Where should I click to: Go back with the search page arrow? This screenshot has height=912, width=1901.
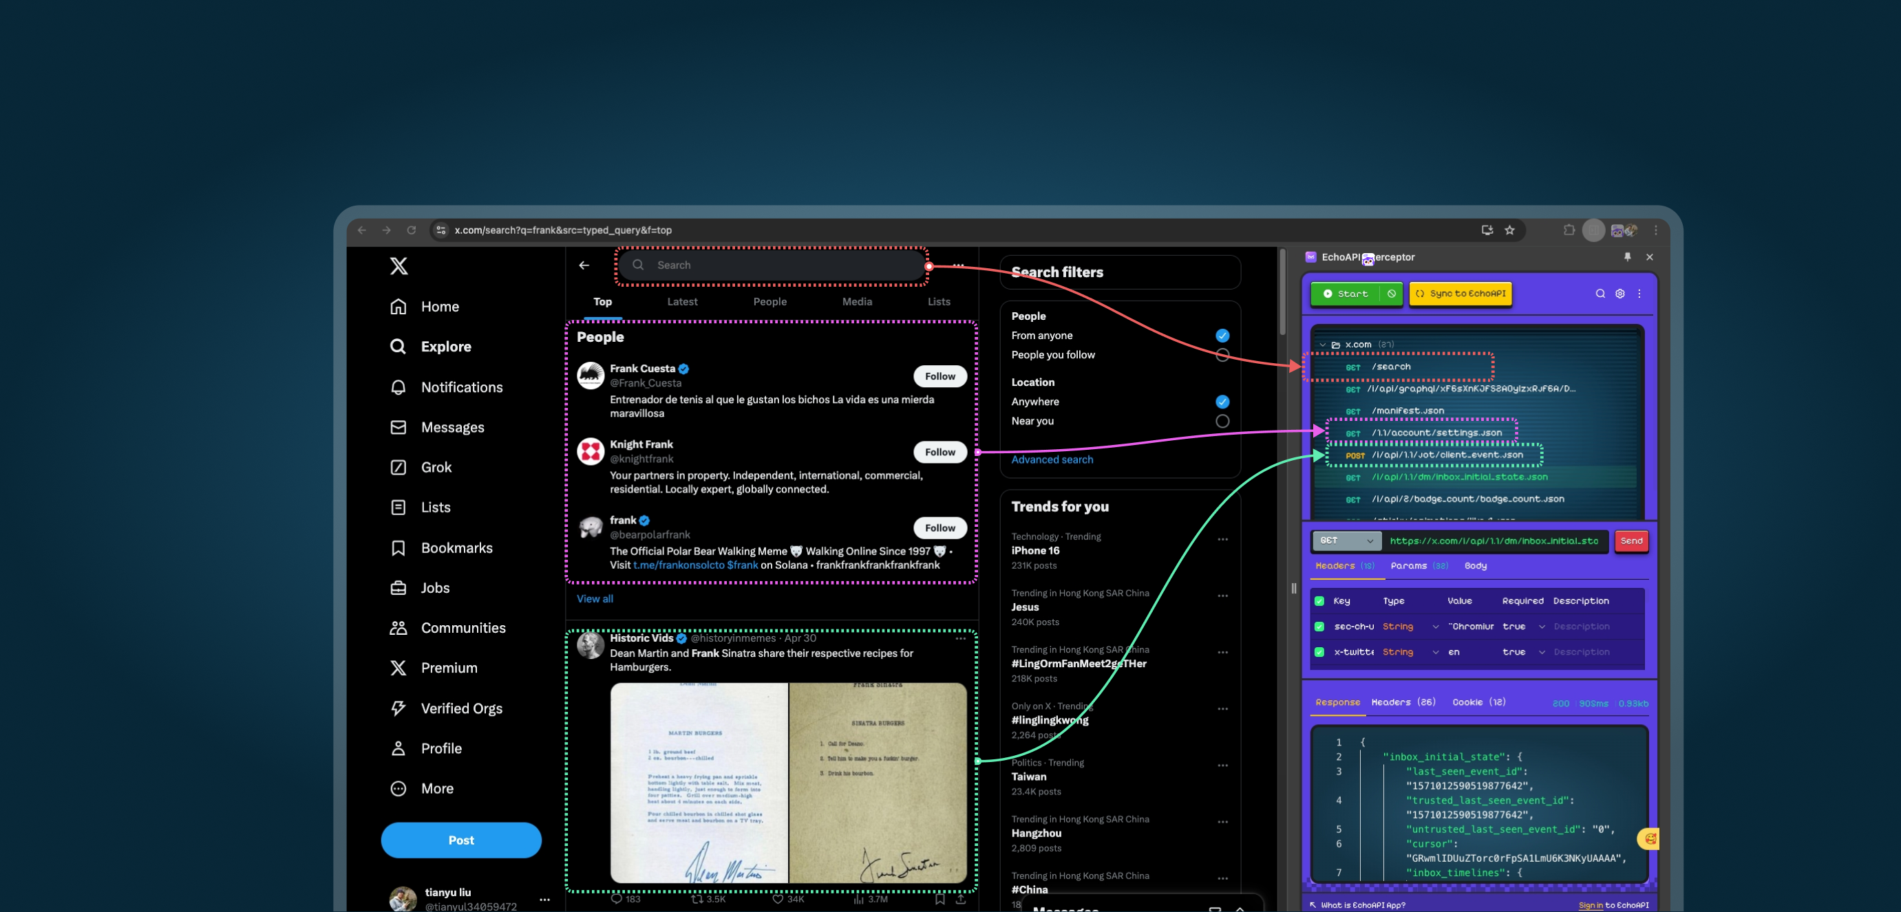584,265
